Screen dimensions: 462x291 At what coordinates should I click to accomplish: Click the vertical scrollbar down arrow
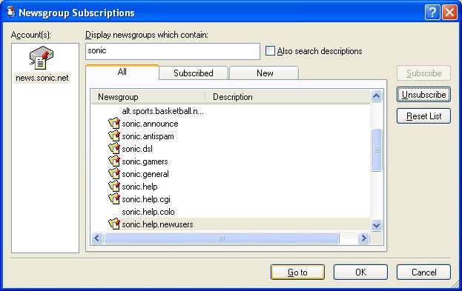[376, 225]
